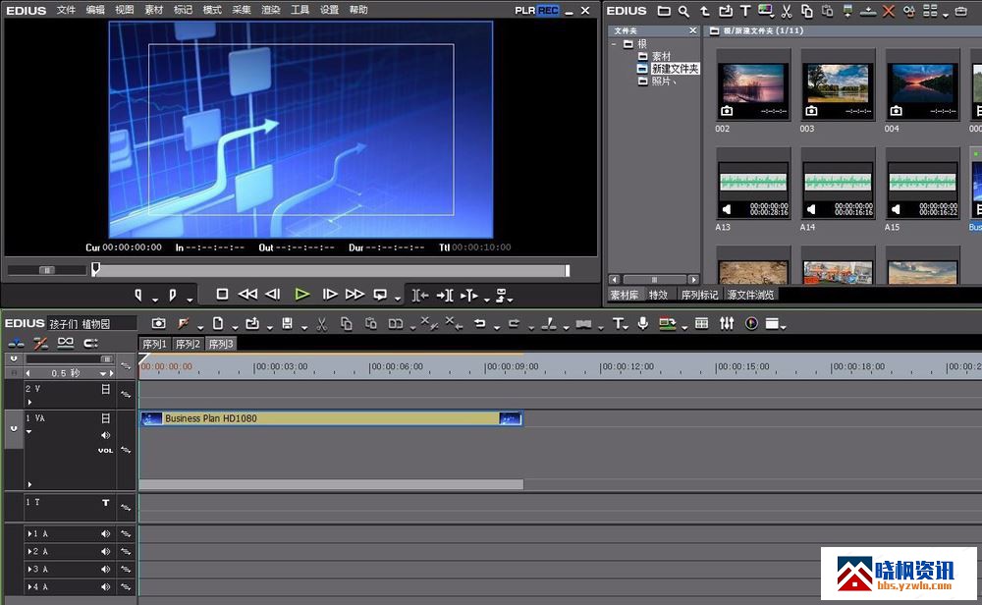Open the bin view mode dropdown arrow
This screenshot has width=982, height=605.
point(945,15)
